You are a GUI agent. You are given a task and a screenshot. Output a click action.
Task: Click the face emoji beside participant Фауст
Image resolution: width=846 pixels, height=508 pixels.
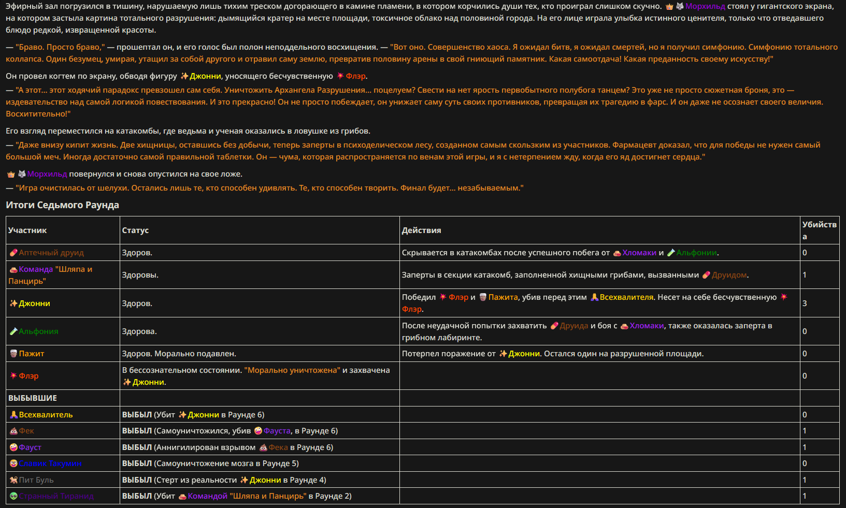click(13, 447)
